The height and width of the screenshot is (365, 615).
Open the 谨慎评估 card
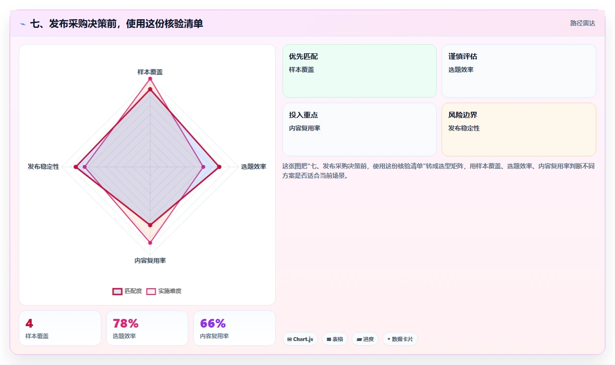click(519, 71)
